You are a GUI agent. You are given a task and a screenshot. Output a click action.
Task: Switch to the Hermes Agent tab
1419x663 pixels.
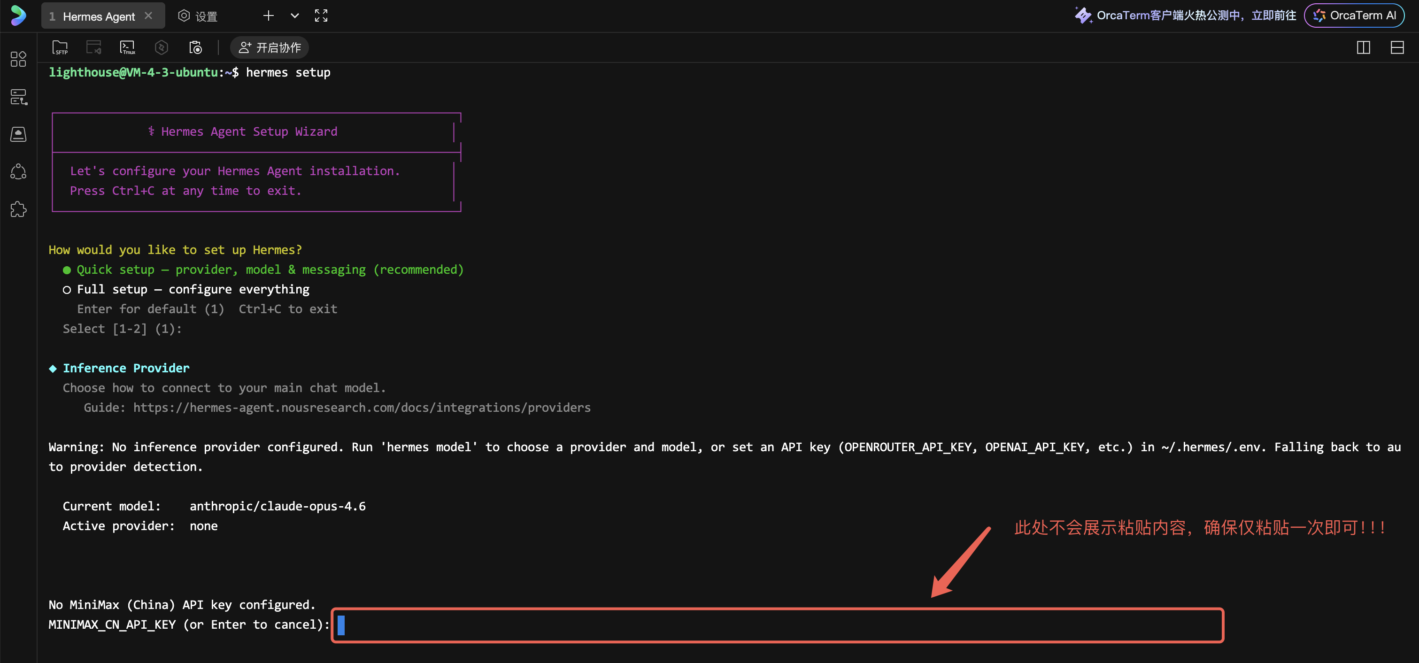[x=98, y=16]
